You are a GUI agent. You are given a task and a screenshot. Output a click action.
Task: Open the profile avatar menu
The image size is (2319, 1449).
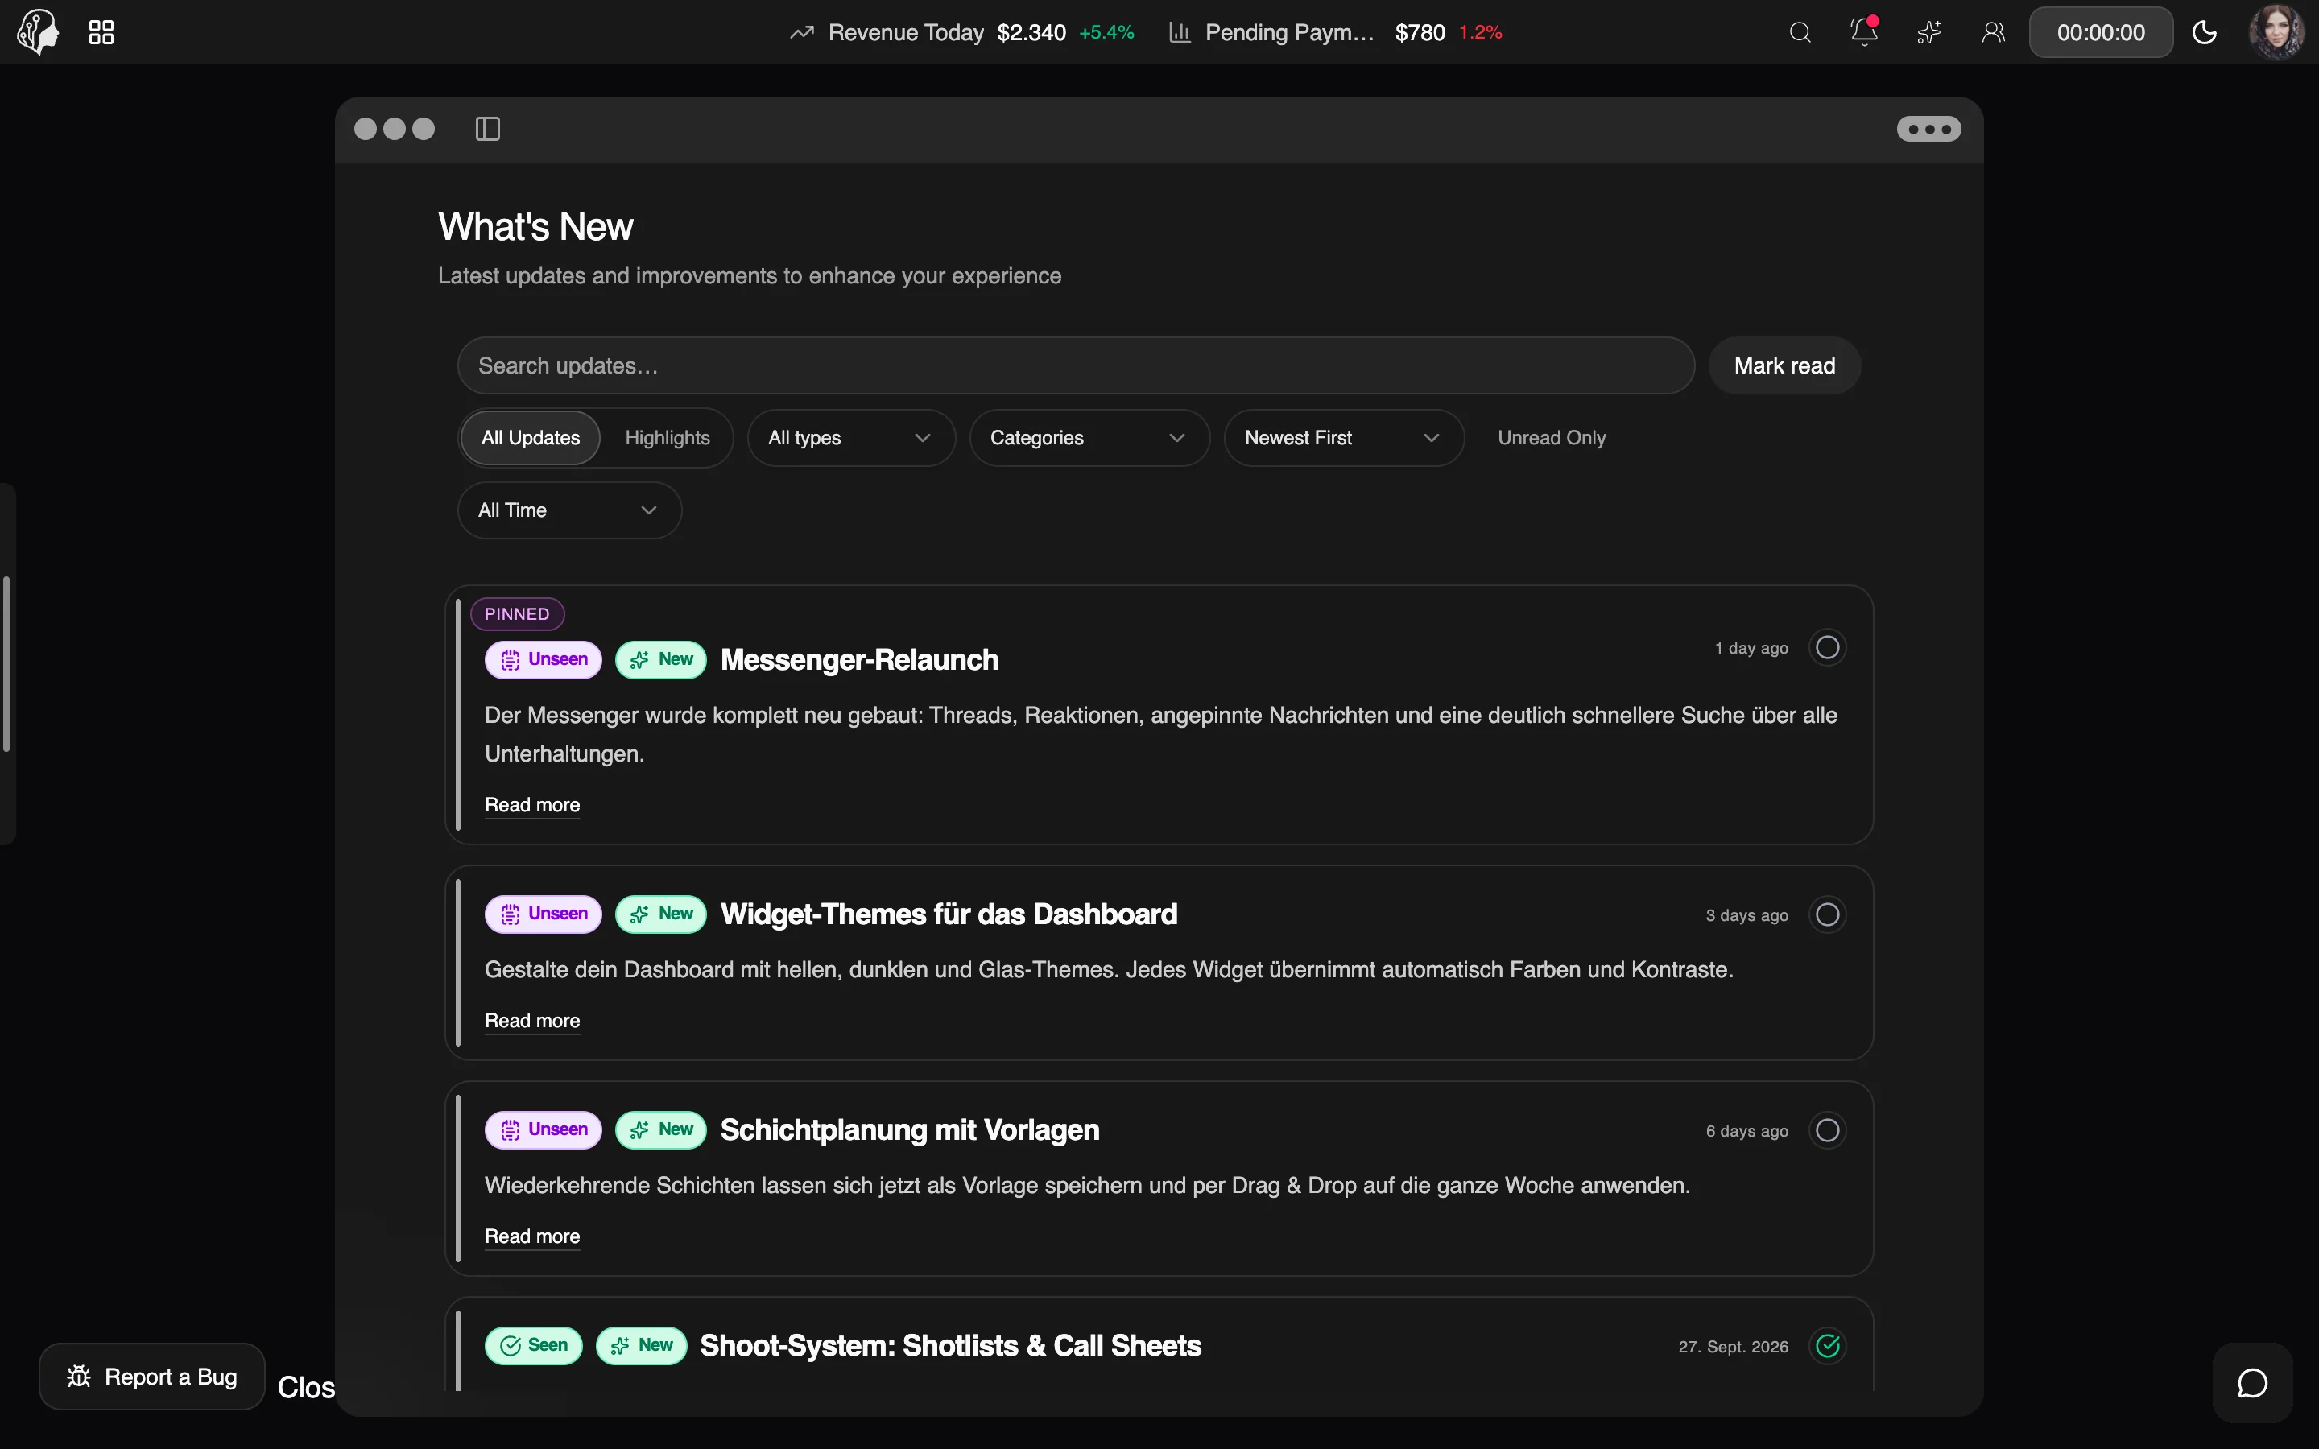point(2276,31)
